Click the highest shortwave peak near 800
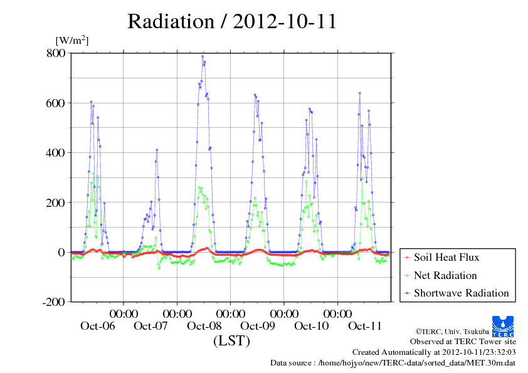The width and height of the screenshot is (528, 373). click(x=203, y=56)
